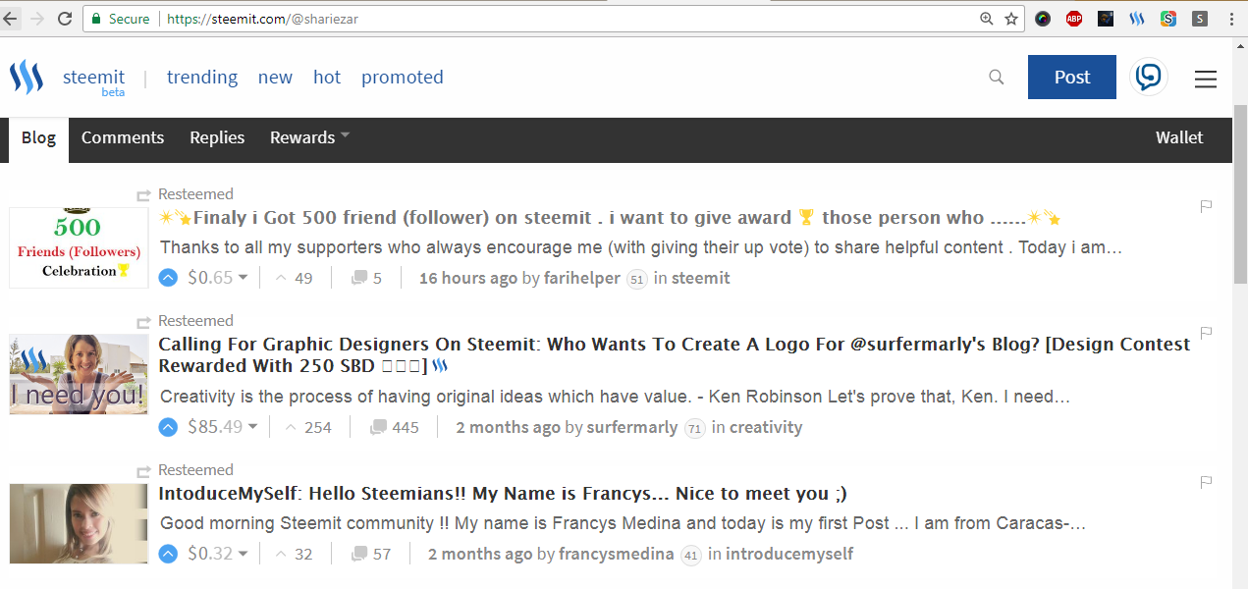Click 2 months ago by francysmedina timestamp
The image size is (1248, 589).
click(x=480, y=554)
